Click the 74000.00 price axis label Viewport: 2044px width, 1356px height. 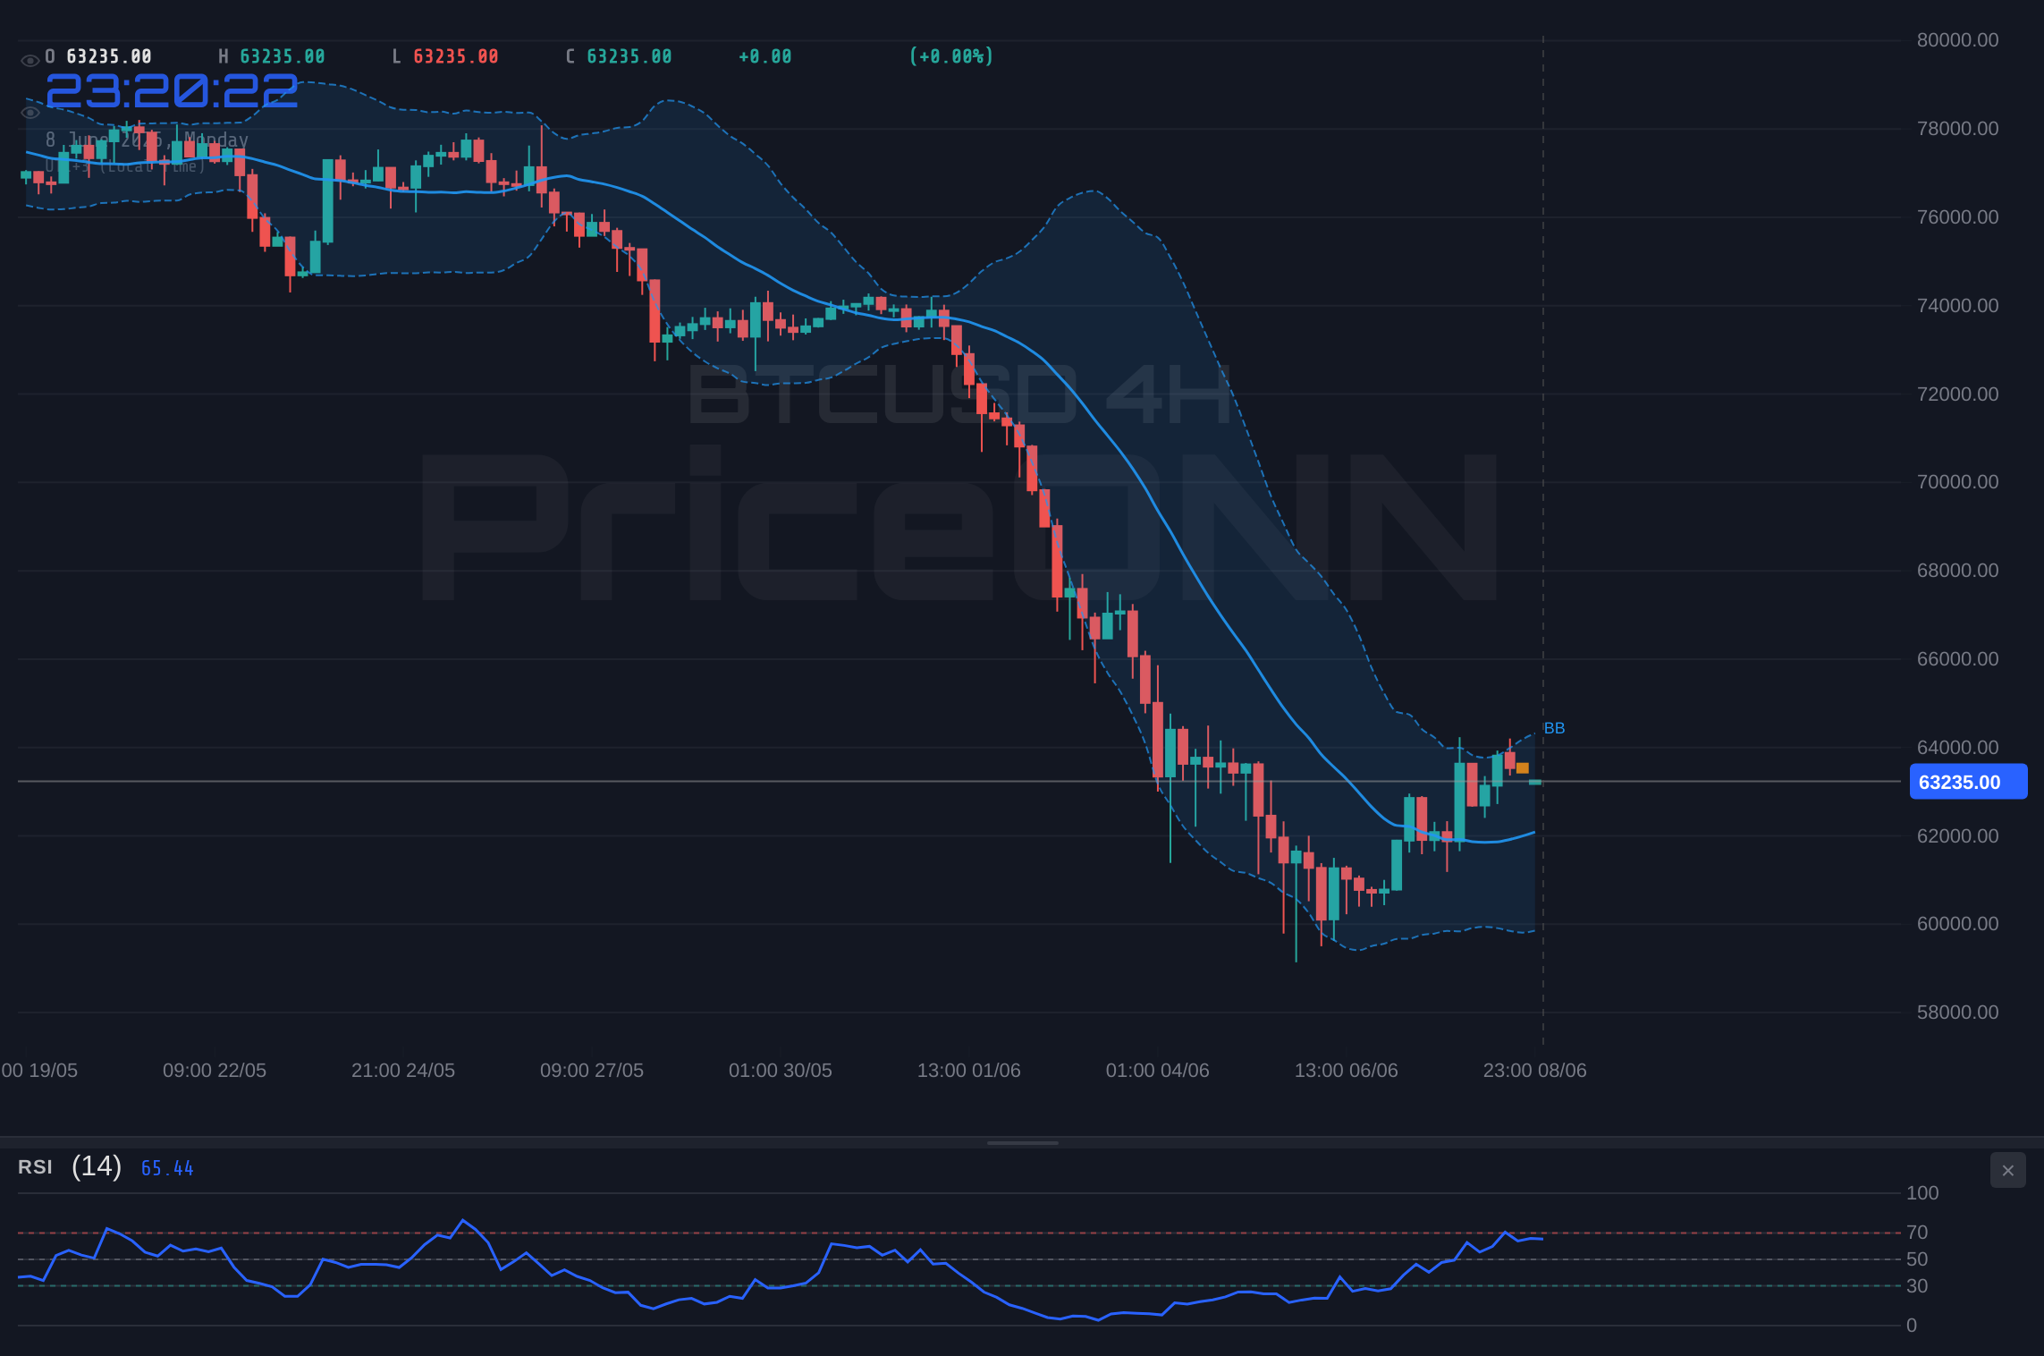(x=1957, y=306)
